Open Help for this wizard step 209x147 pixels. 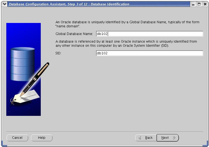pyautogui.click(x=42, y=138)
